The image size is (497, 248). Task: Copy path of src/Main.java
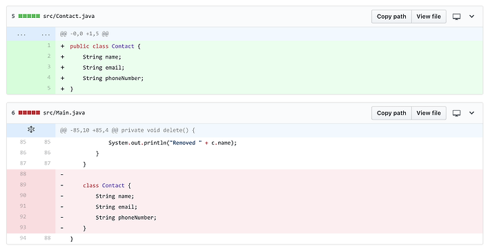[391, 113]
